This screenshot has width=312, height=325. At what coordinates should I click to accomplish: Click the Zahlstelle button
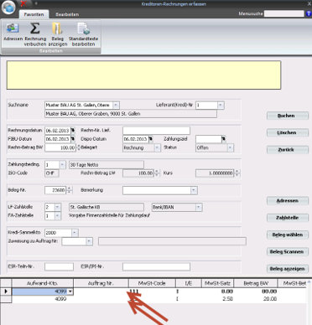(x=288, y=218)
